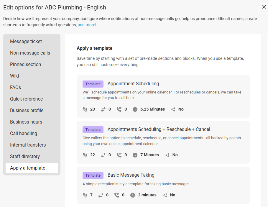Click Template badge on Basic Message Taking card
Image resolution: width=268 pixels, height=207 pixels.
tap(93, 175)
